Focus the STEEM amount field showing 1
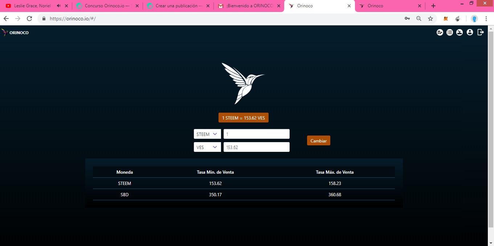This screenshot has width=494, height=246. (x=257, y=134)
